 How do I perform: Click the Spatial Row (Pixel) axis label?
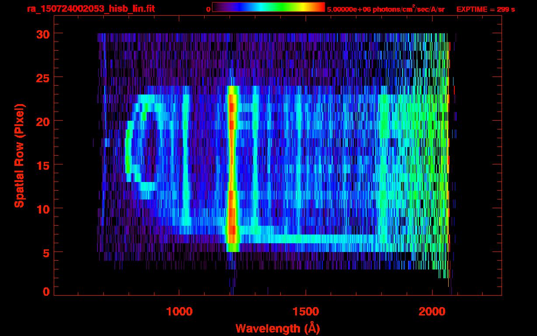point(19,156)
